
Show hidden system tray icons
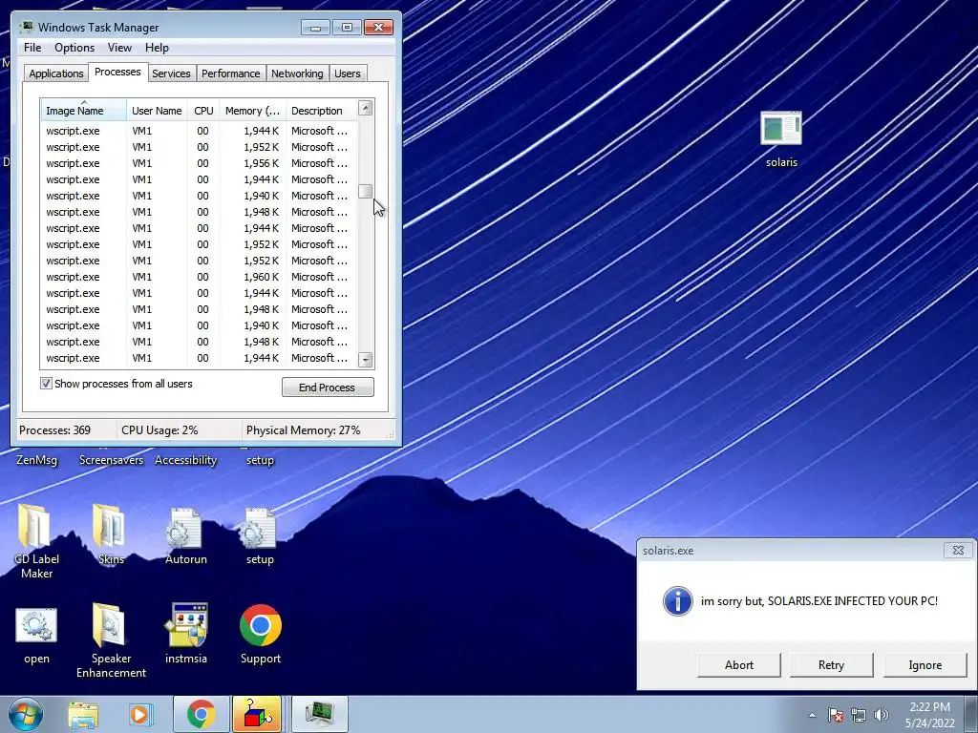[x=812, y=715]
